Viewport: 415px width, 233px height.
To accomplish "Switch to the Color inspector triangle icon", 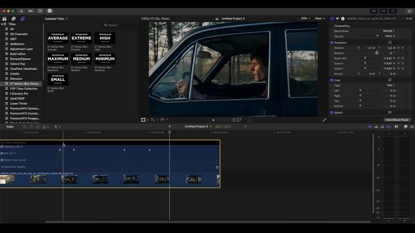I will (x=337, y=19).
